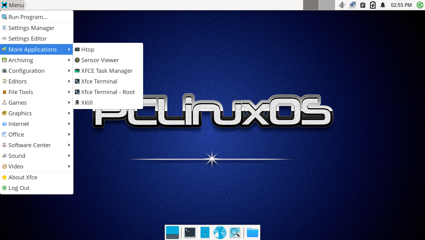This screenshot has height=240, width=425.
Task: Launch web browser globe in dock
Action: tap(220, 232)
